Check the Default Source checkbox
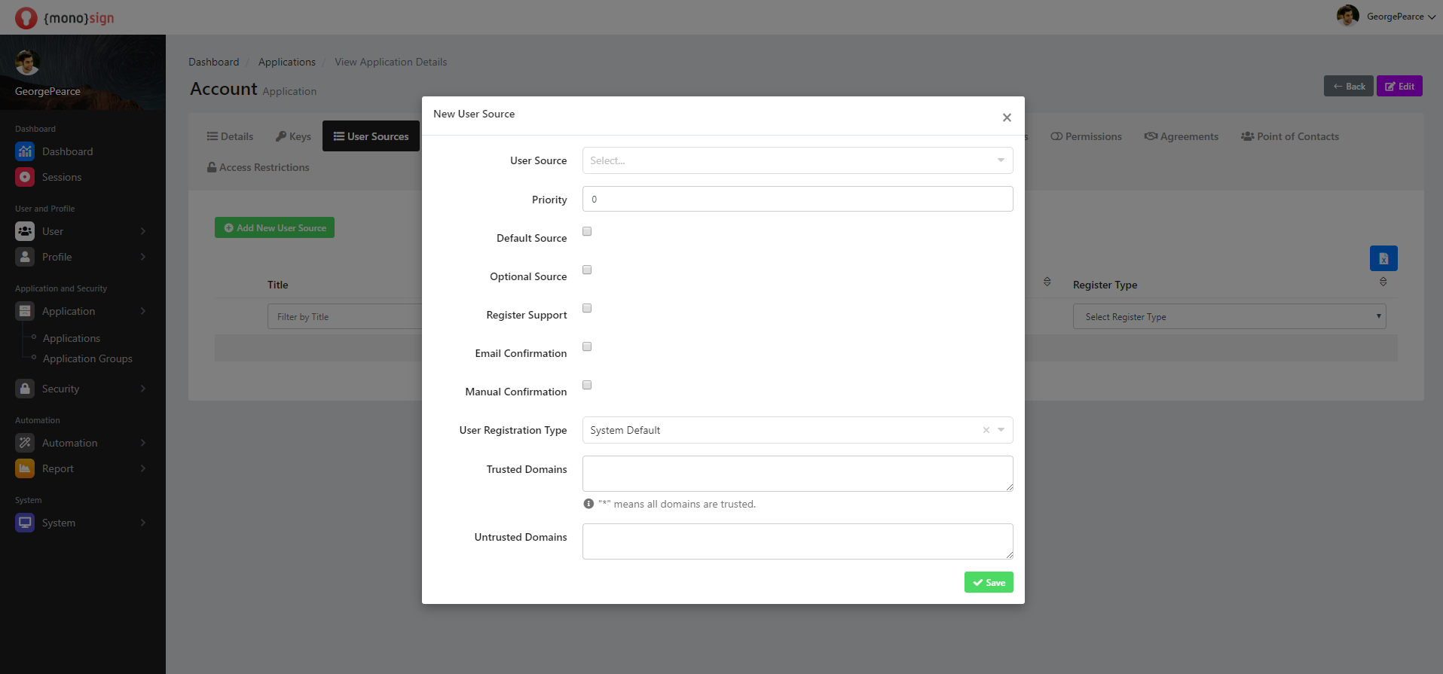 [587, 231]
